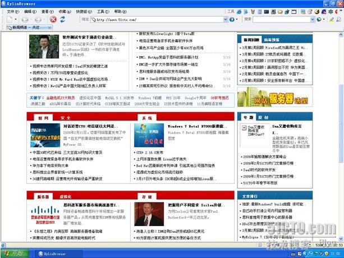Open the 虚拟化在中国 keyword link

(90, 98)
